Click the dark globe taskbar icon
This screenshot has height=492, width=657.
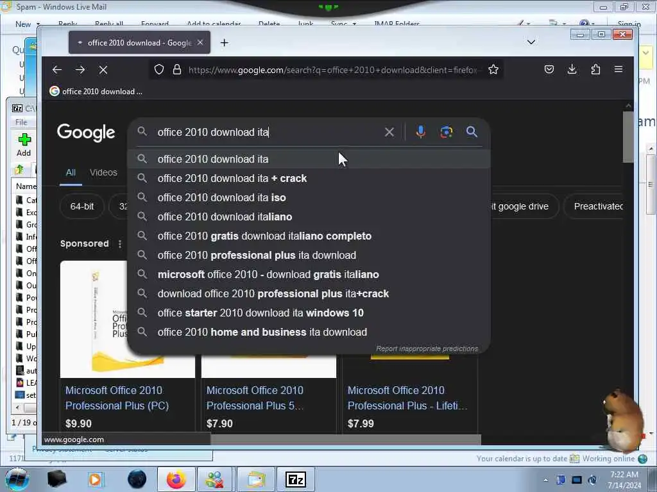pyautogui.click(x=137, y=479)
